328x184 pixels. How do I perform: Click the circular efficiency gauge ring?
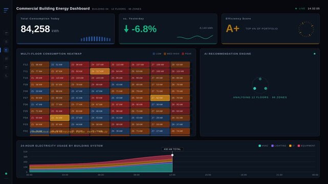pos(306,29)
